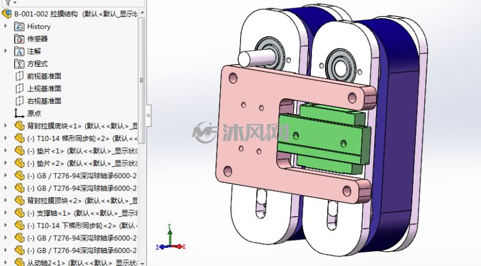Select the 传感器 tree label
The image size is (481, 266).
pos(38,39)
